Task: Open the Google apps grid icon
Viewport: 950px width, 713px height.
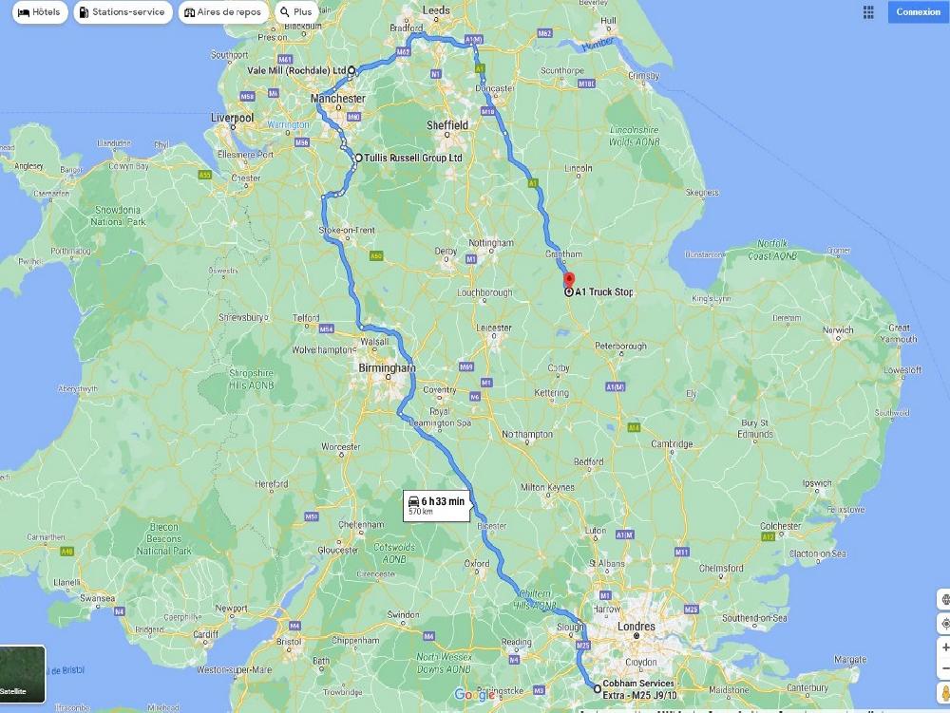Action: (x=868, y=12)
